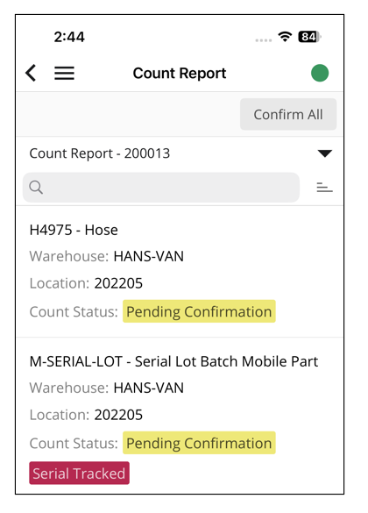Tap Pending Confirmation badge for M-SERIAL-LOT

click(199, 443)
